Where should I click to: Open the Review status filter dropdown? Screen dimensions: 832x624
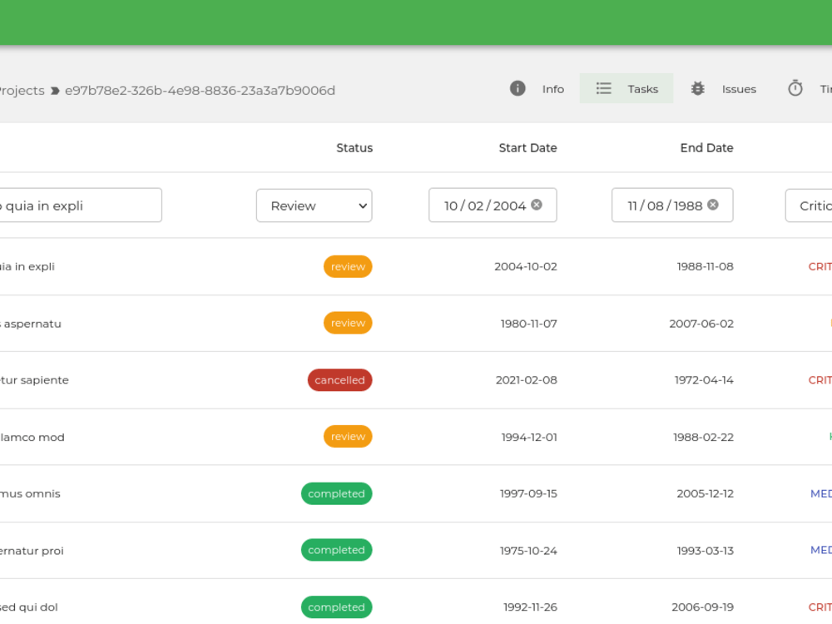point(314,206)
